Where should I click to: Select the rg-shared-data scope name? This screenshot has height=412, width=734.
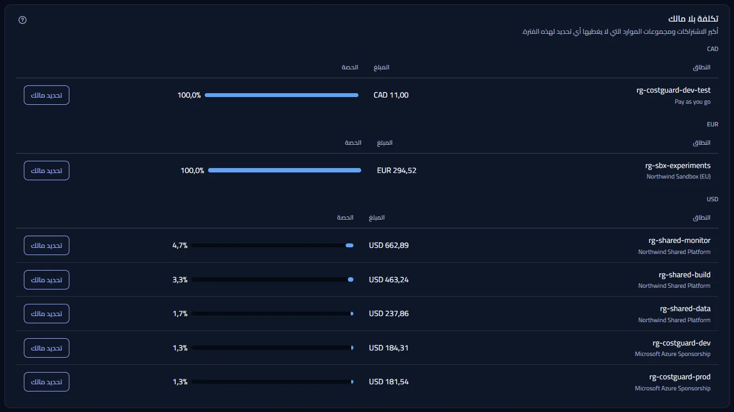tap(685, 309)
